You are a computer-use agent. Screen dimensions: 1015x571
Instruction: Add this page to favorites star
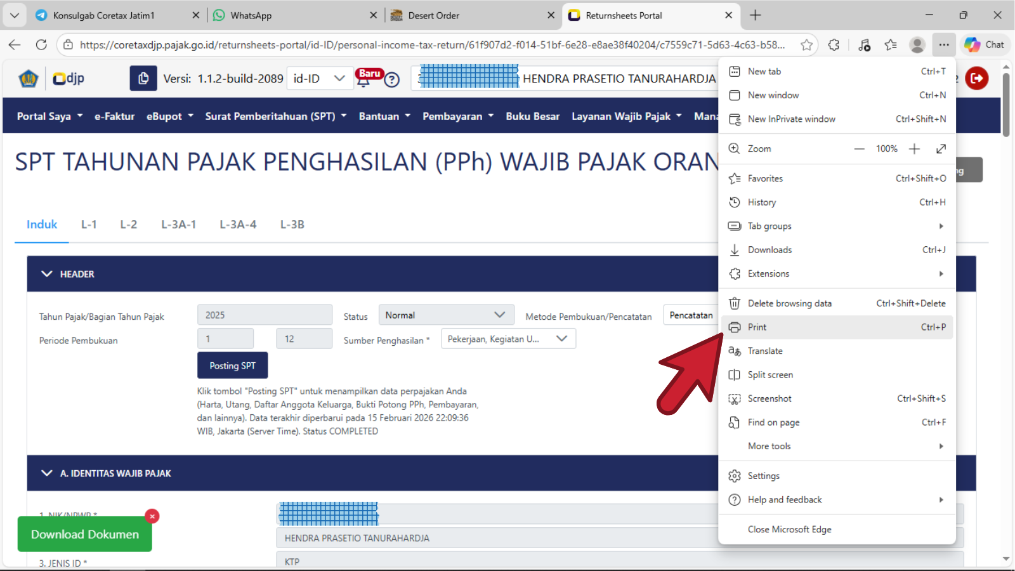[806, 45]
